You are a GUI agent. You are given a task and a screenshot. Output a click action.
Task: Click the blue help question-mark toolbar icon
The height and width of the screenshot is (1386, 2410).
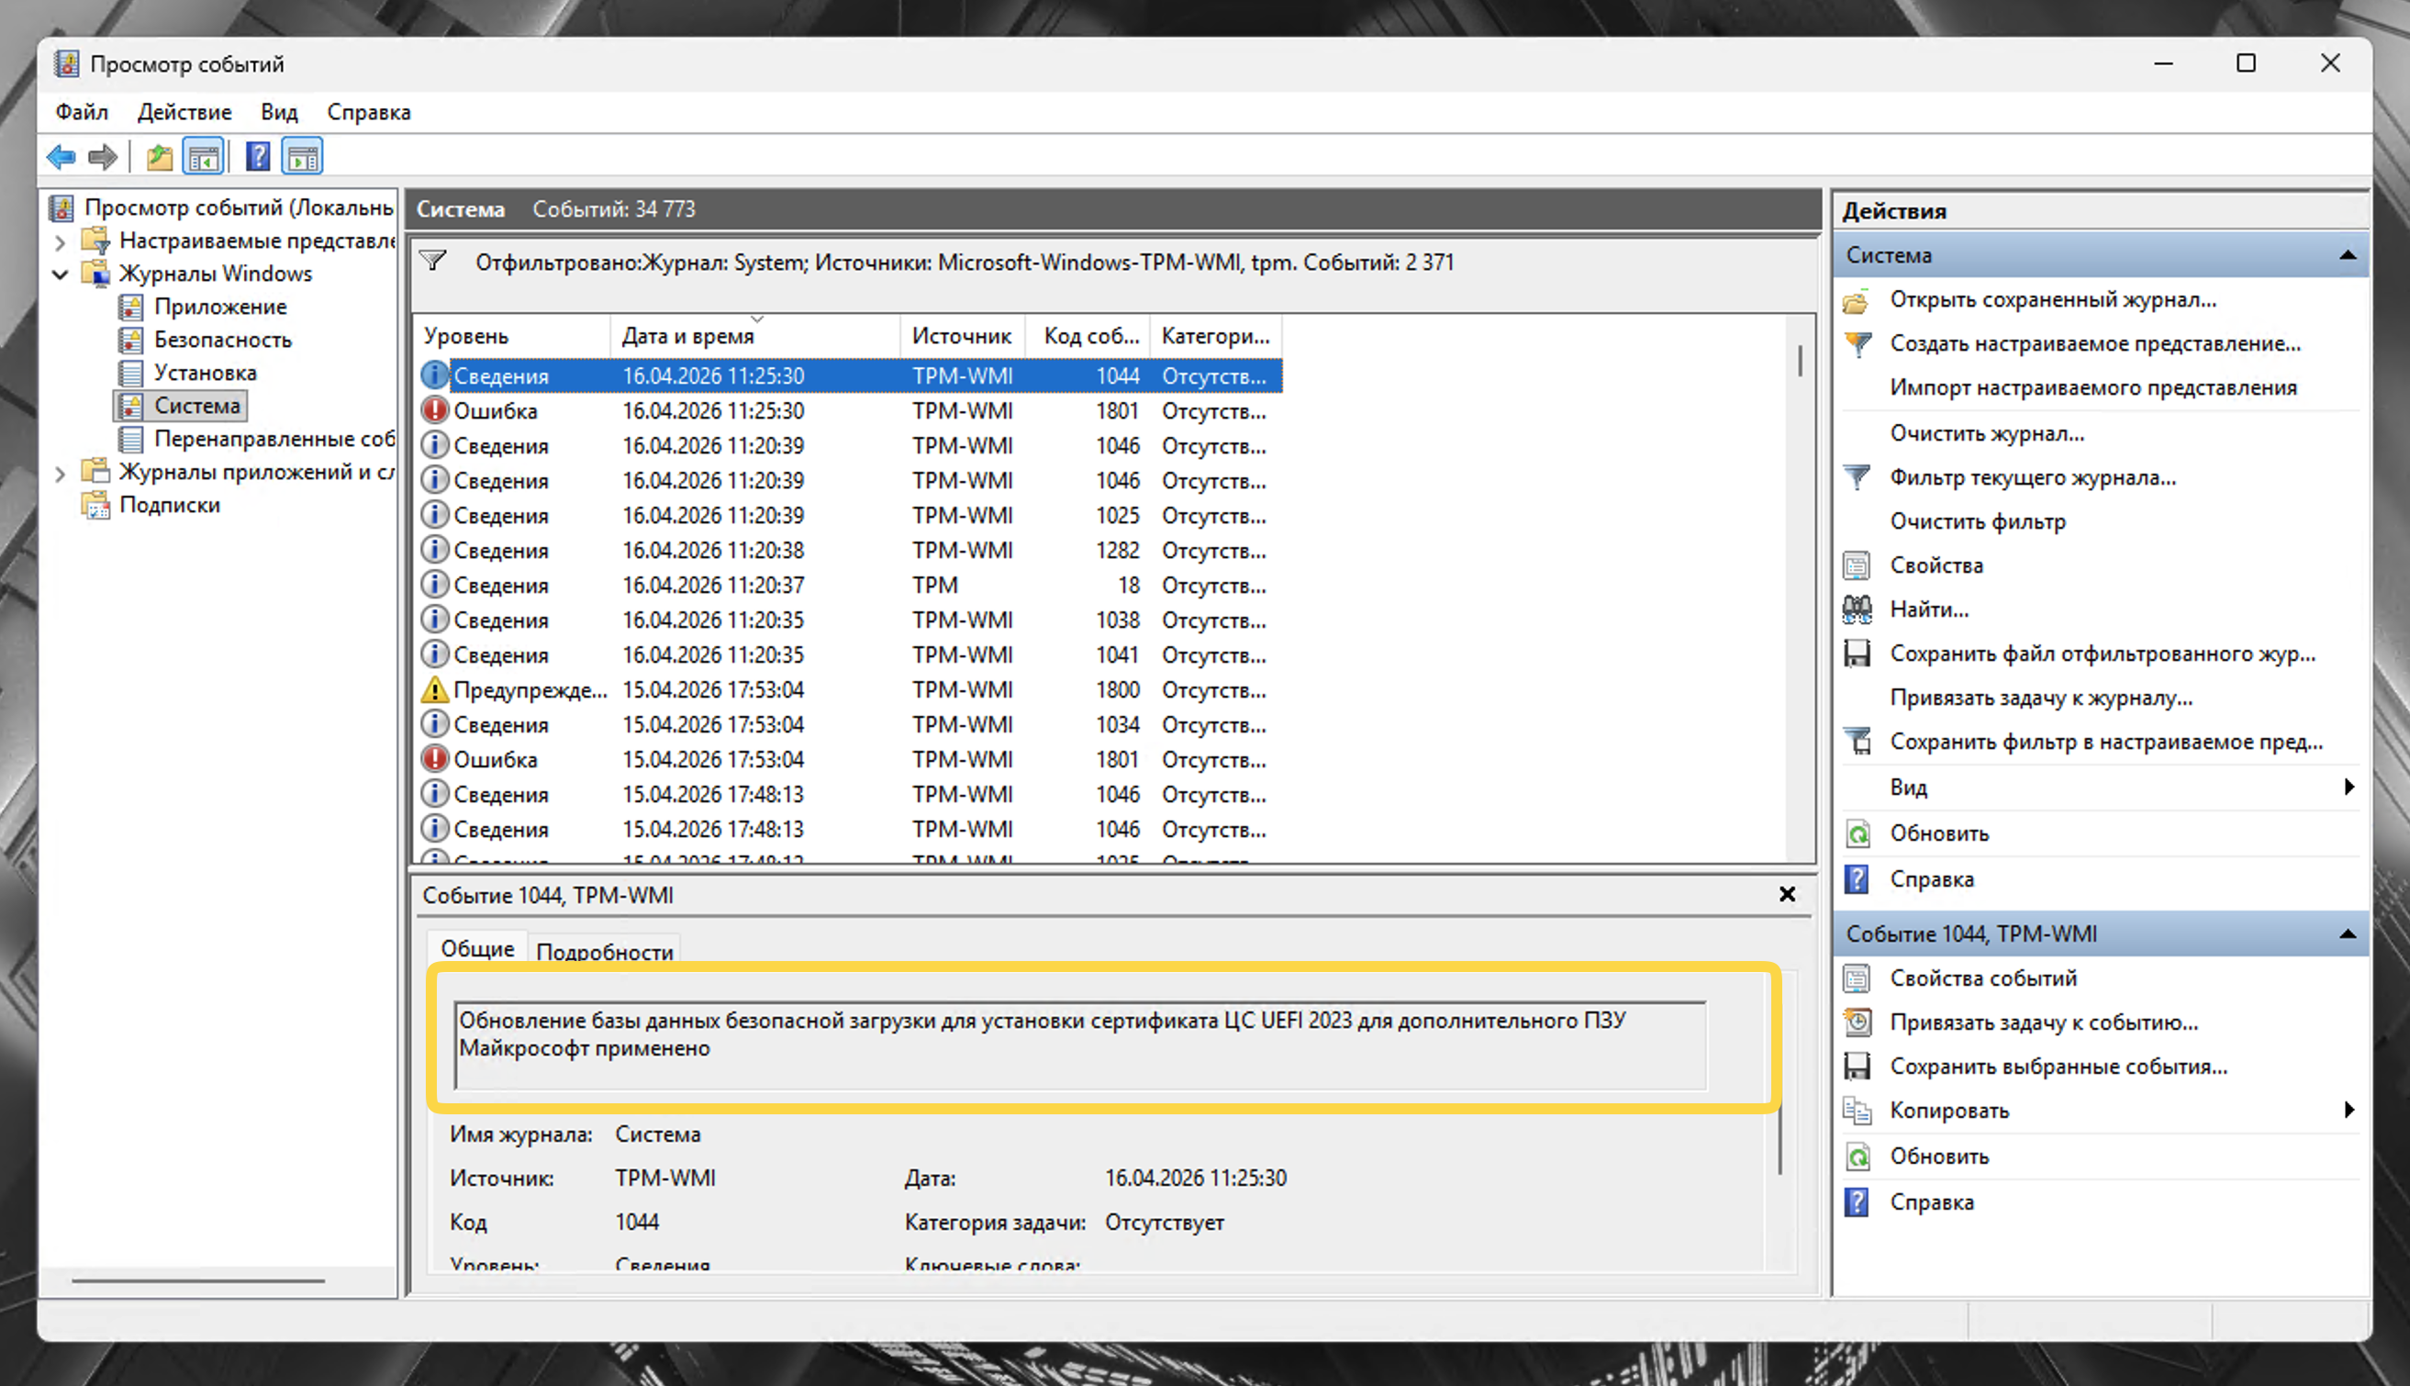pyautogui.click(x=258, y=157)
